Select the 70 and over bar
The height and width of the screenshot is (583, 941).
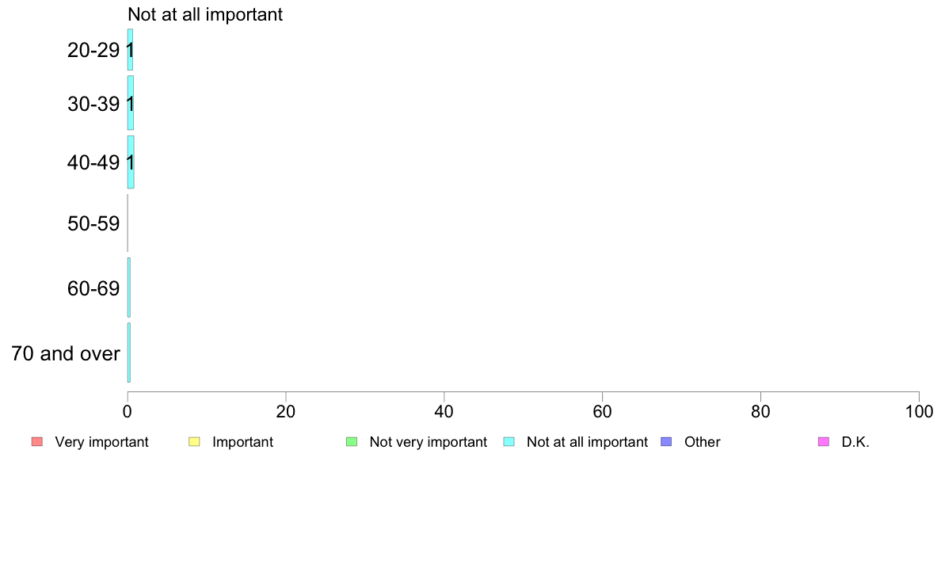pos(129,352)
